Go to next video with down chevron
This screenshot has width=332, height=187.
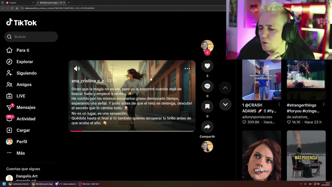[x=225, y=104]
